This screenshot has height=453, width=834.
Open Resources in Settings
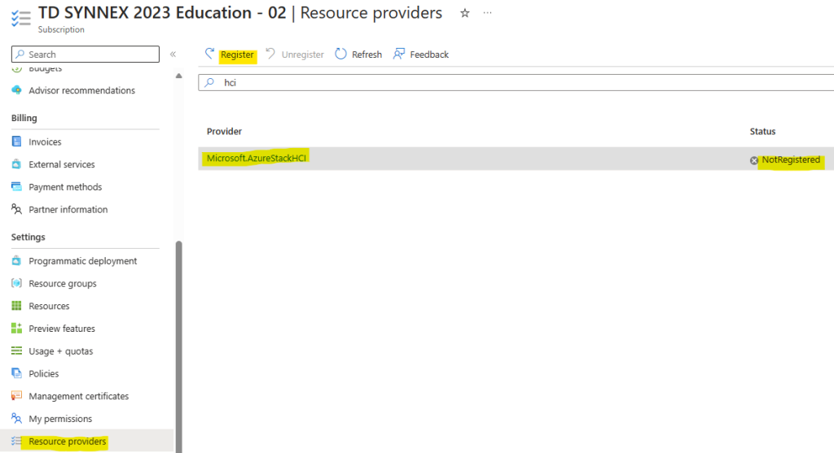[49, 306]
